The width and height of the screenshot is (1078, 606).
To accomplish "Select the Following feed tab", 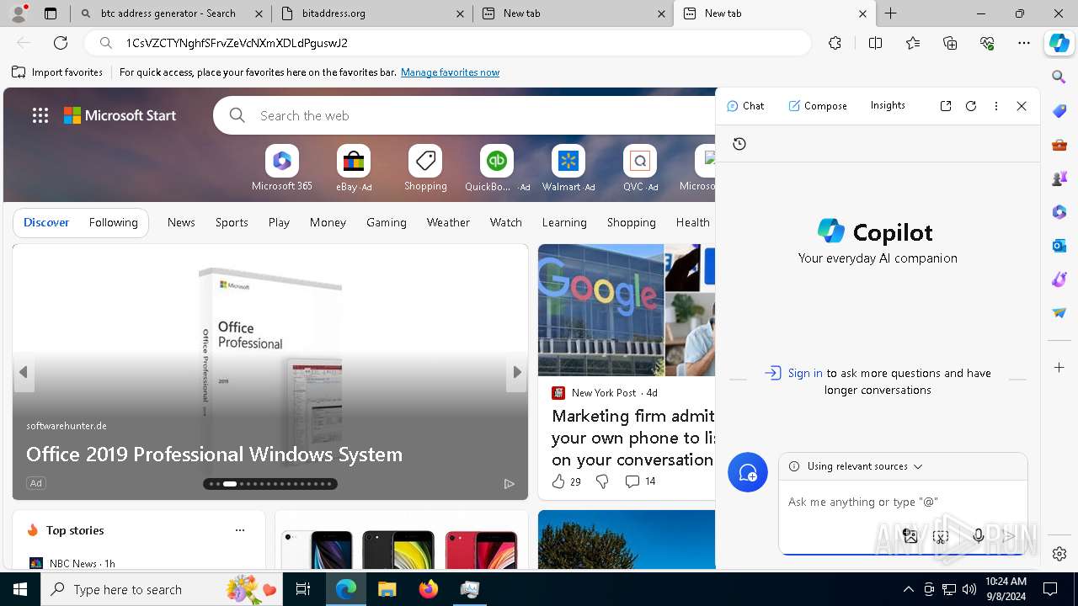I will 113,222.
